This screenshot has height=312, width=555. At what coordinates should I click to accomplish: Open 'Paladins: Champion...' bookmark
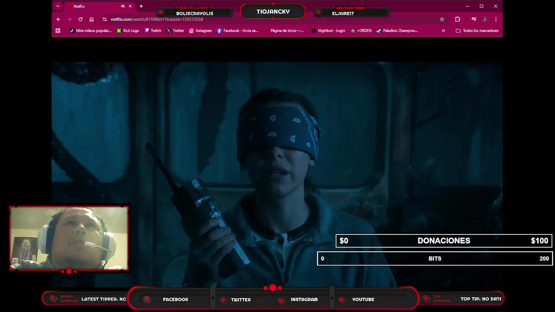coord(397,31)
